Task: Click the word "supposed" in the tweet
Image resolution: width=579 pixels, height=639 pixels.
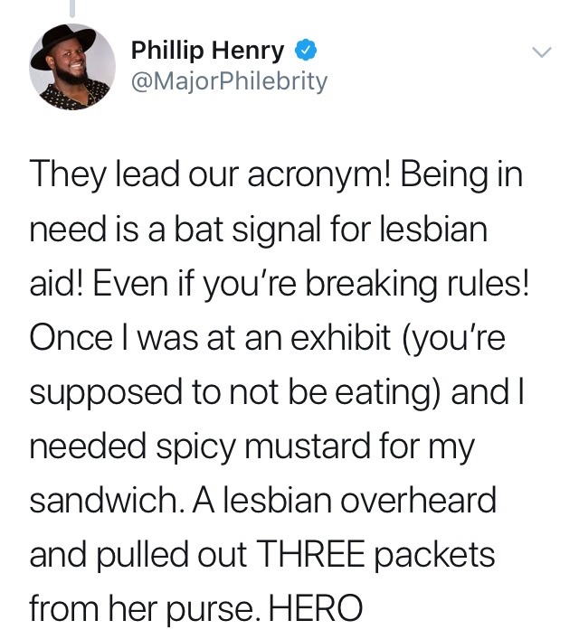Action: pyautogui.click(x=100, y=391)
